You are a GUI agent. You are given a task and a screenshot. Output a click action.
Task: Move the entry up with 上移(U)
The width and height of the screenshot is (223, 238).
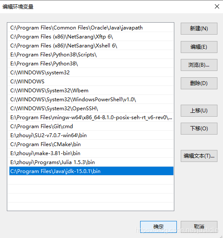[x=199, y=111]
